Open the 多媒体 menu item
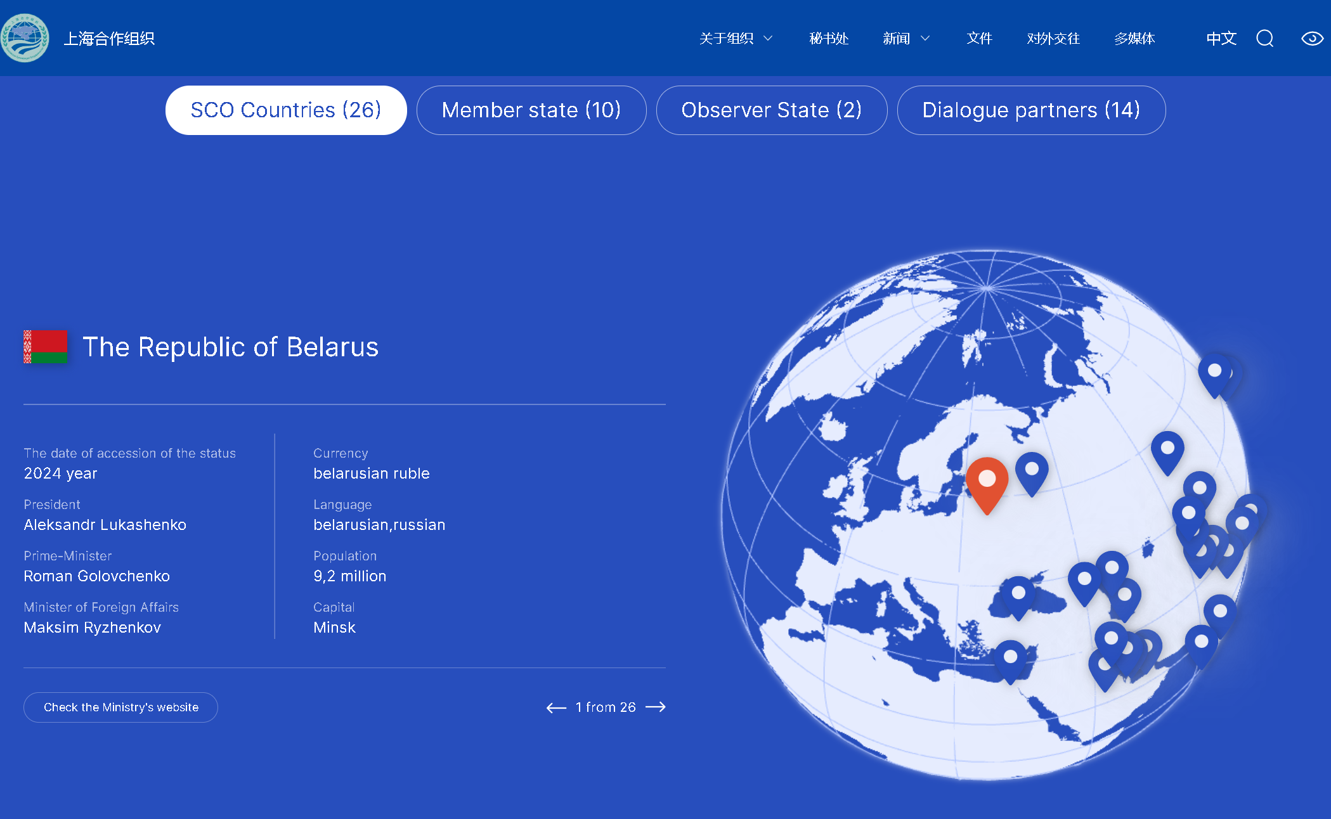Image resolution: width=1331 pixels, height=819 pixels. coord(1134,39)
